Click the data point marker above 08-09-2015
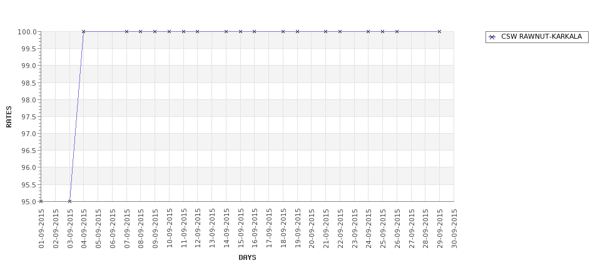This screenshot has width=610, height=268. coord(140,31)
